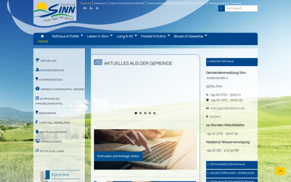Viewport: 291px width, 182px height.
Task: Click the newspaper icon by Aktuelles heading
Action: pos(98,62)
